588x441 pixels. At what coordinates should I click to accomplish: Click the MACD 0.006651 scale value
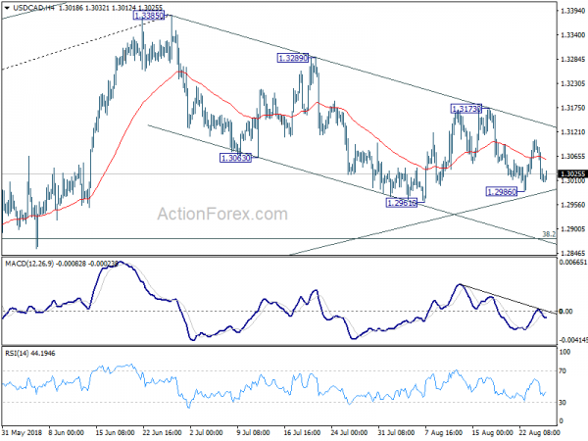[x=572, y=262]
